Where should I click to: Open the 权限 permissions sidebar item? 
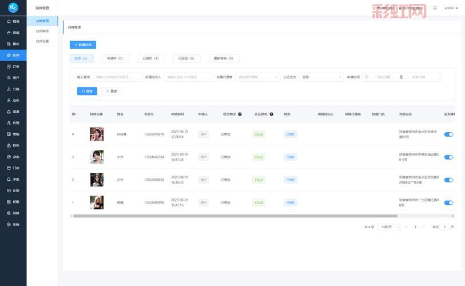[x=13, y=202]
